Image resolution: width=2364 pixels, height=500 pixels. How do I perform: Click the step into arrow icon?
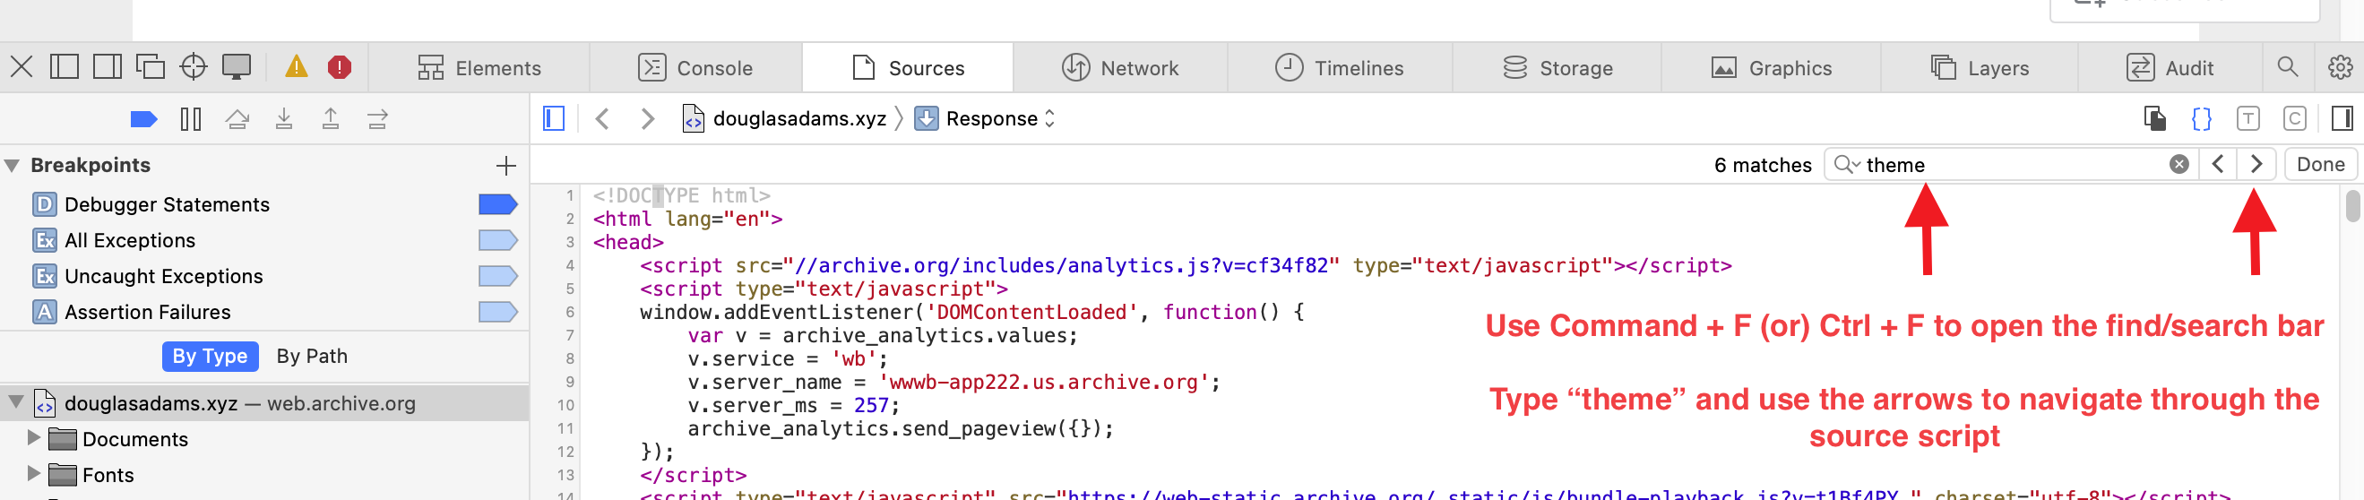[x=284, y=119]
